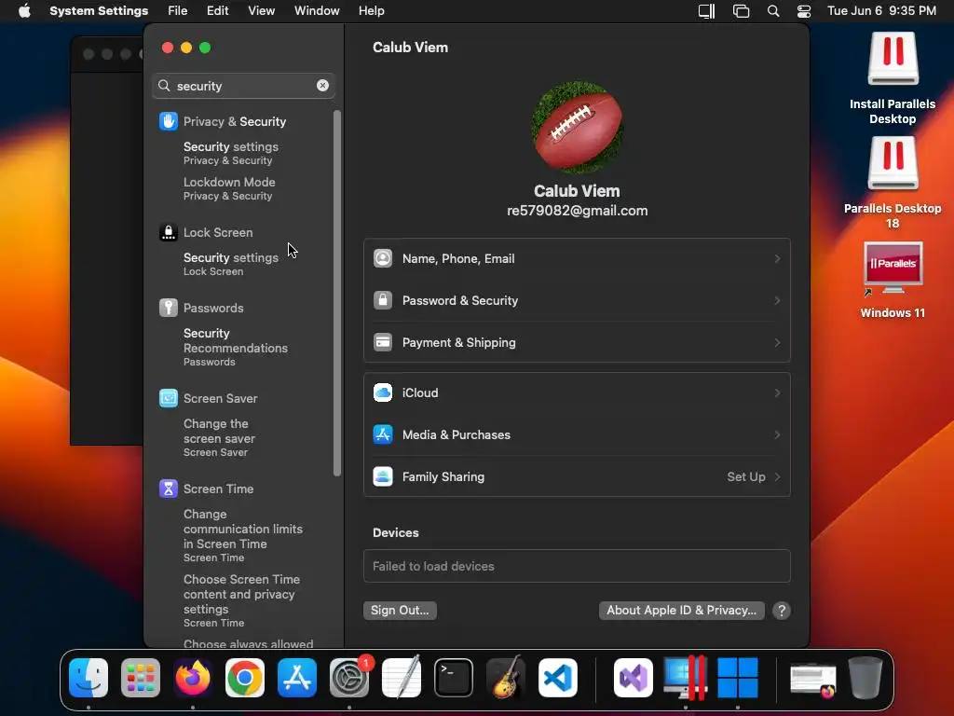This screenshot has height=716, width=954.
Task: Click System Settings Dock icon with badge
Action: coord(349,678)
